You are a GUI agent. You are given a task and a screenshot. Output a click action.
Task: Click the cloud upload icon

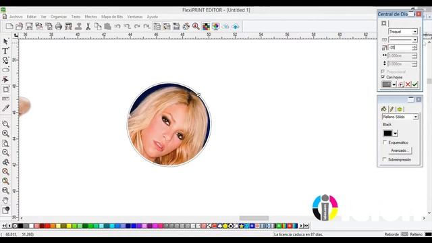point(236,26)
